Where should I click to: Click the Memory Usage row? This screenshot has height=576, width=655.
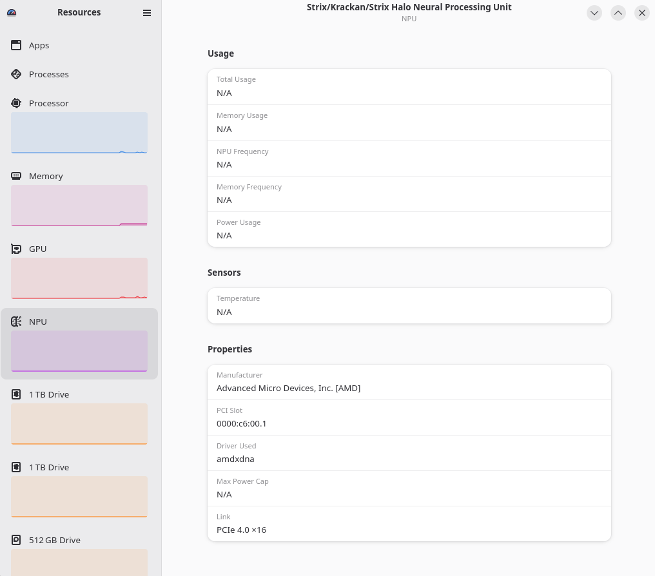409,122
